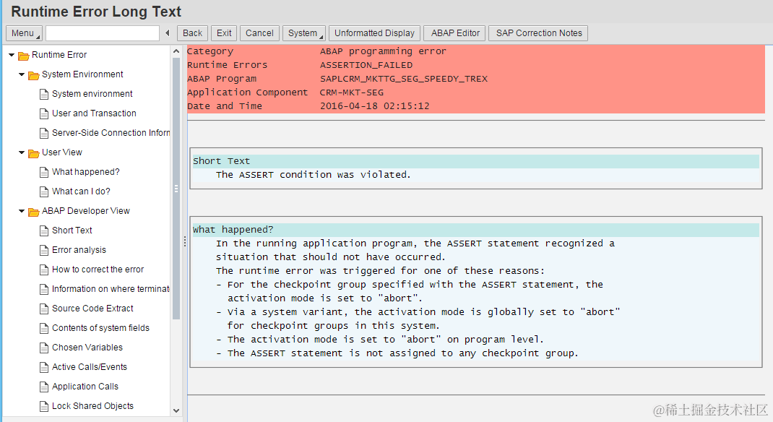This screenshot has height=422, width=773.
Task: Click document icon beside What happened?
Action: [44, 172]
